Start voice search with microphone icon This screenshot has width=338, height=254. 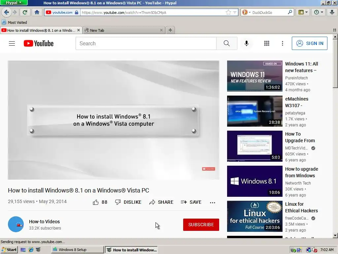point(246,43)
